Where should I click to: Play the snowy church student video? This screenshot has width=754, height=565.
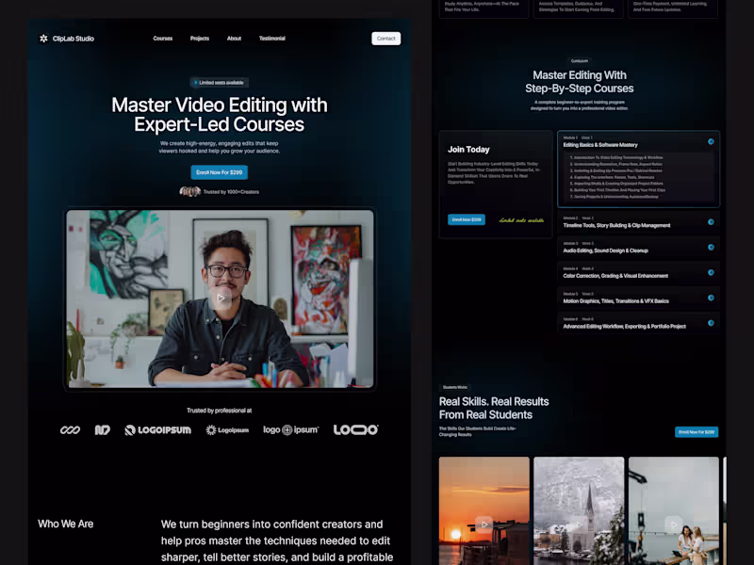[x=579, y=525]
